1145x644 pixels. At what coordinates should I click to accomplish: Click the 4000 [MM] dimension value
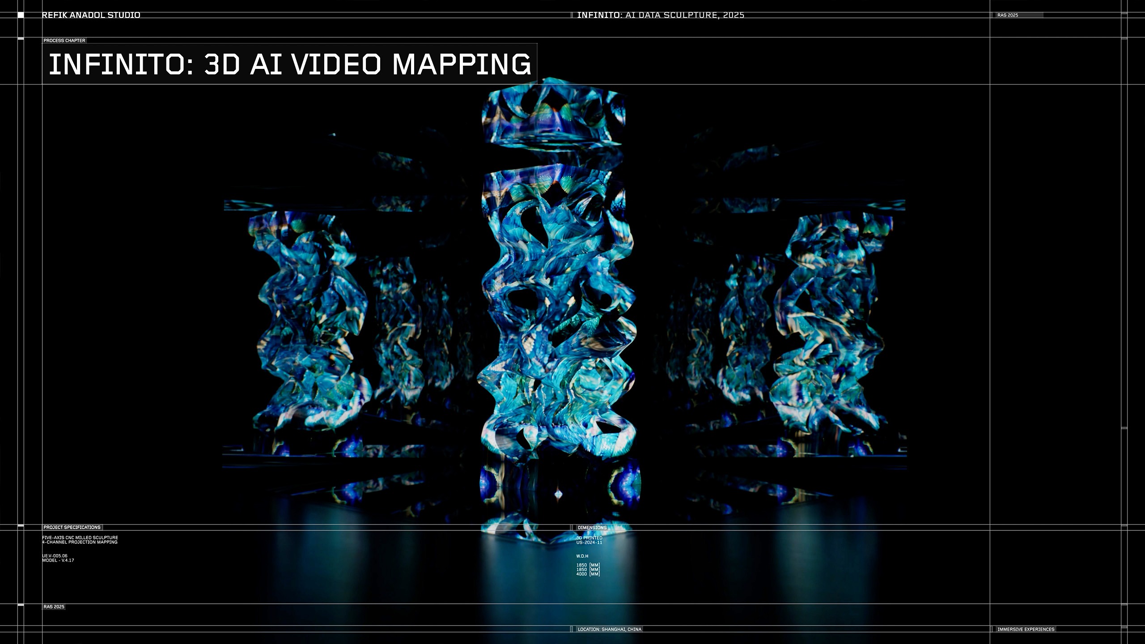588,574
